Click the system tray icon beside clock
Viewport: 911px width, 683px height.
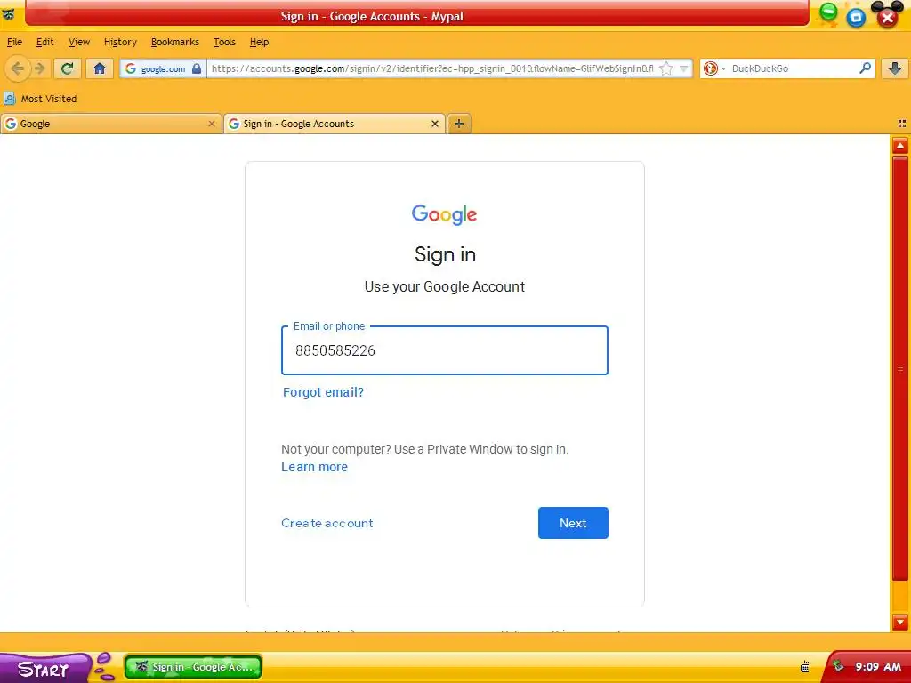(838, 666)
